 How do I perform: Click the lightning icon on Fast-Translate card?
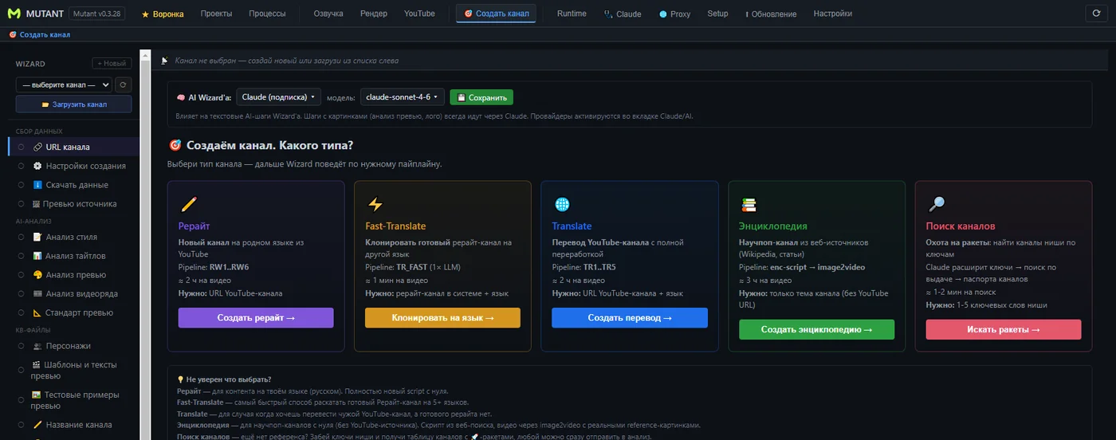(x=375, y=204)
